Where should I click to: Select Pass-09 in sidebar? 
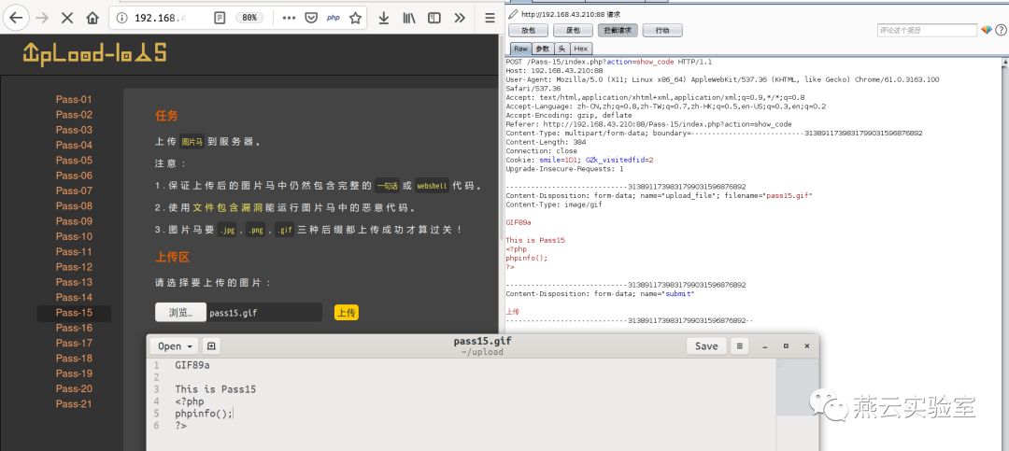74,221
